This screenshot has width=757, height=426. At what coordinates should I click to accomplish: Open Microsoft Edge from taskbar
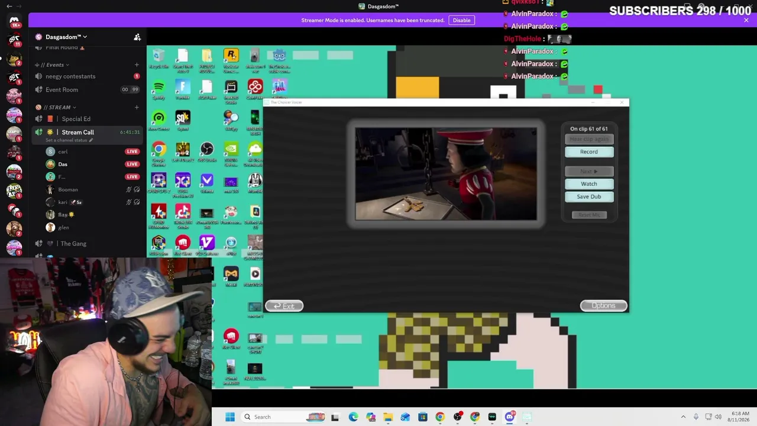(x=353, y=417)
